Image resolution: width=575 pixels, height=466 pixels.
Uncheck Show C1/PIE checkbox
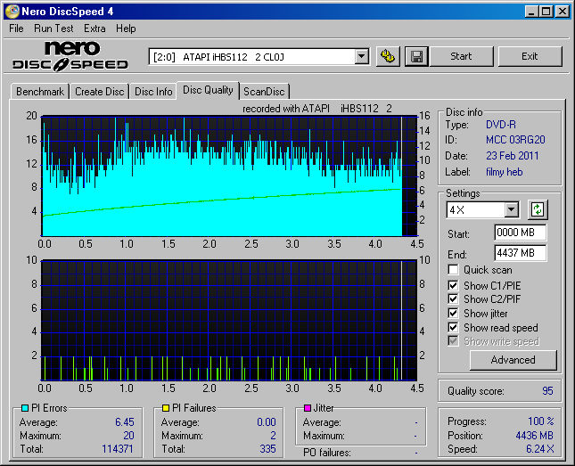point(453,285)
